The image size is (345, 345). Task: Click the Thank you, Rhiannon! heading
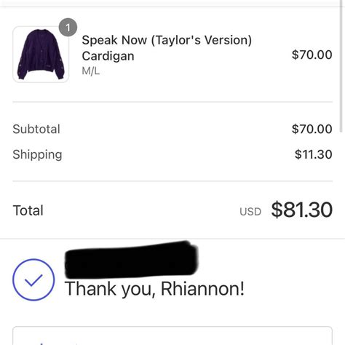[154, 289]
